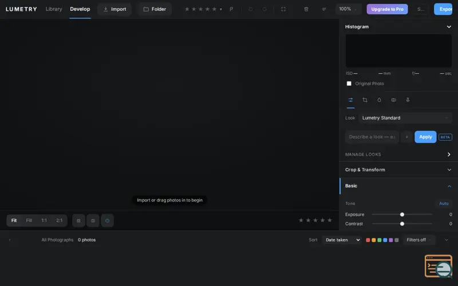458x286 pixels.
Task: Expand the filmstrip left arrow
Action: (x=10, y=240)
